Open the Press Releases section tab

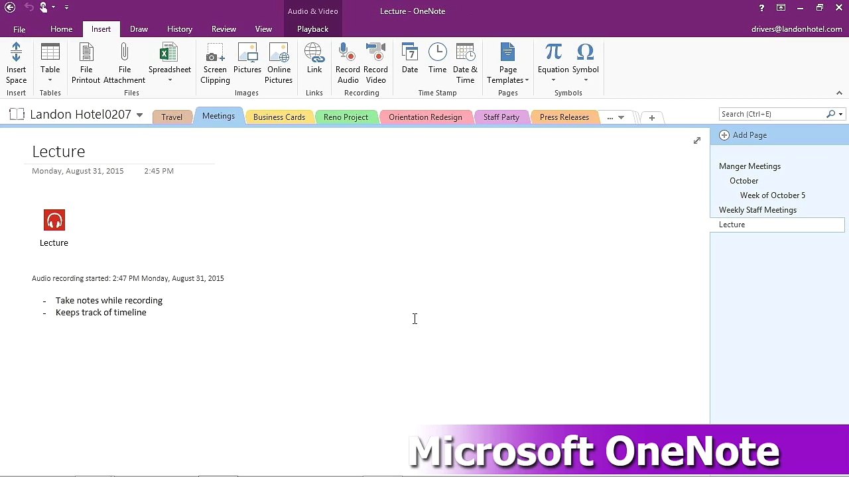pos(564,117)
